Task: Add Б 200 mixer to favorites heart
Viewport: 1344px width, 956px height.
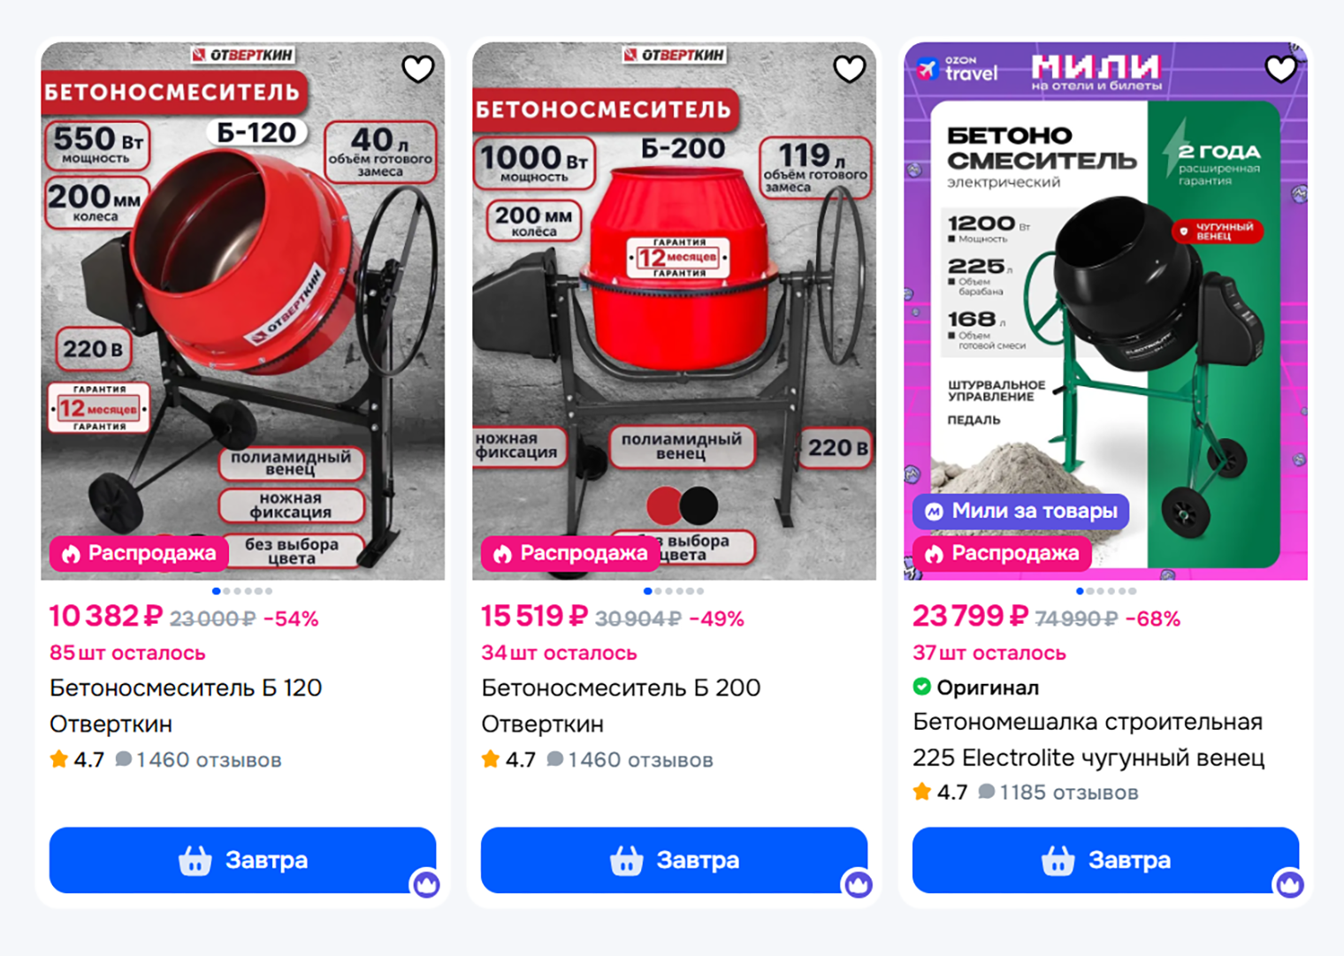Action: (850, 69)
